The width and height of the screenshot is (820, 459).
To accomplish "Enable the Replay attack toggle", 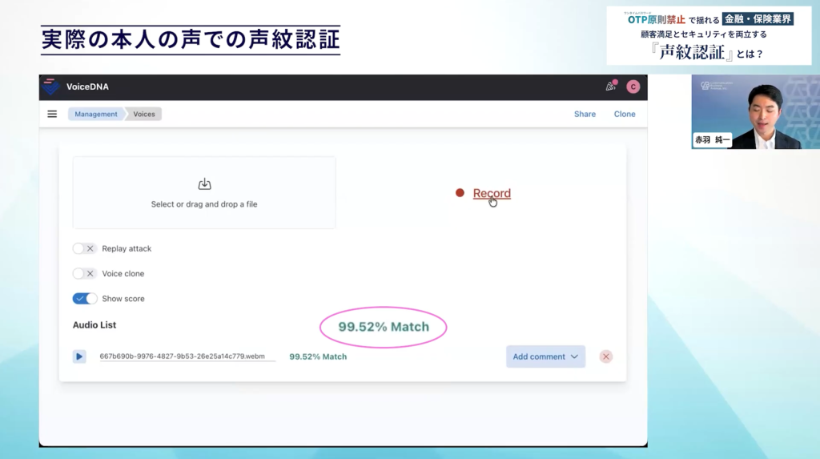I will tap(84, 248).
